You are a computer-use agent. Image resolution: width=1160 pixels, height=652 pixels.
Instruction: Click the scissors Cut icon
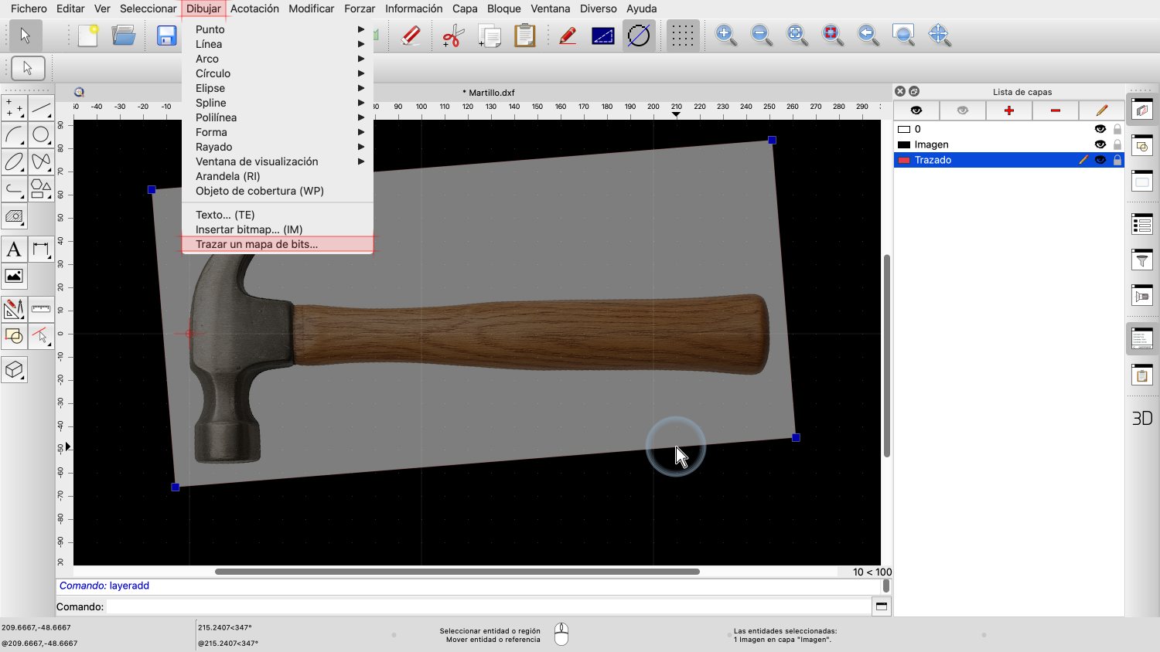click(452, 36)
